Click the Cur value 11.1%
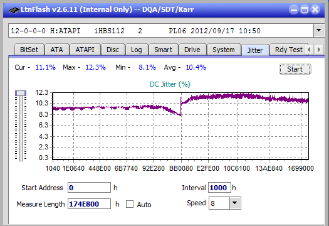Image resolution: width=329 pixels, height=226 pixels. point(46,67)
